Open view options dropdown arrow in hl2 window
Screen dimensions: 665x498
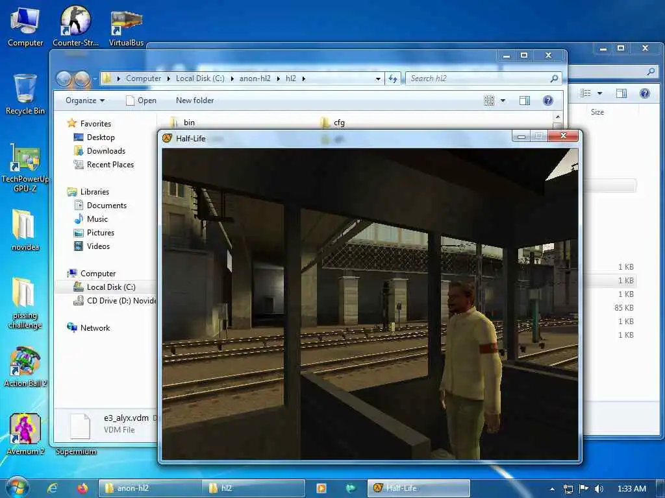[503, 101]
